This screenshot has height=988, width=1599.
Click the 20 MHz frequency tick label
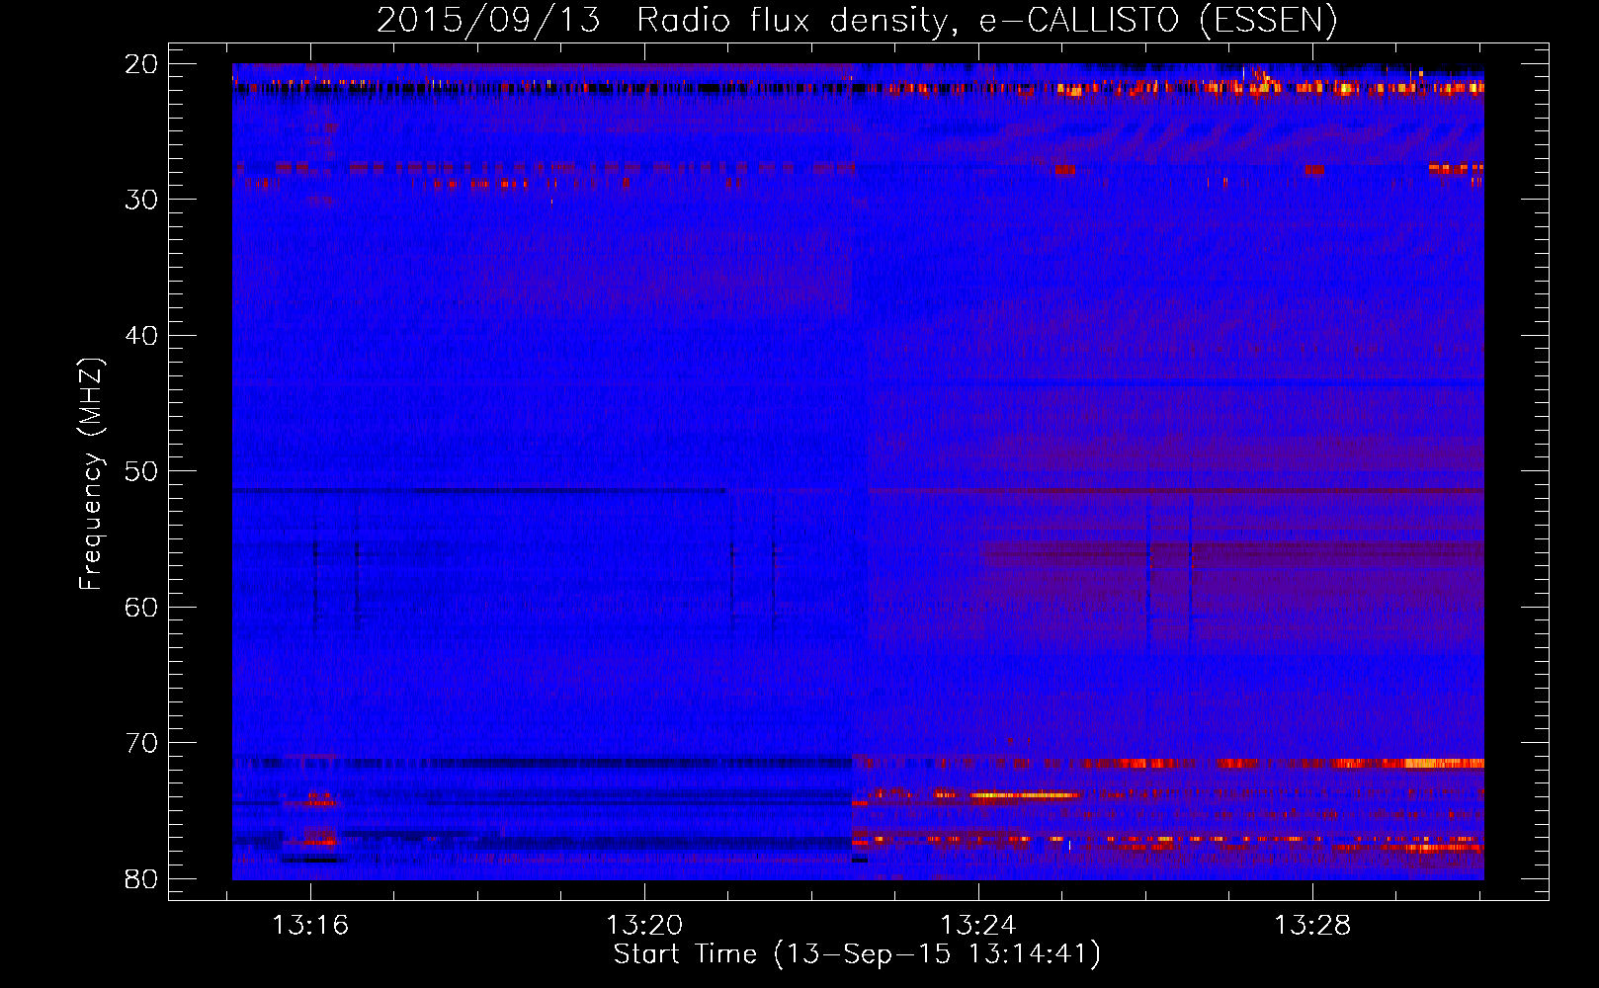[x=142, y=64]
